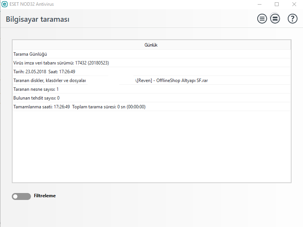
Task: Click the Filtreleme label
Action: (45, 196)
